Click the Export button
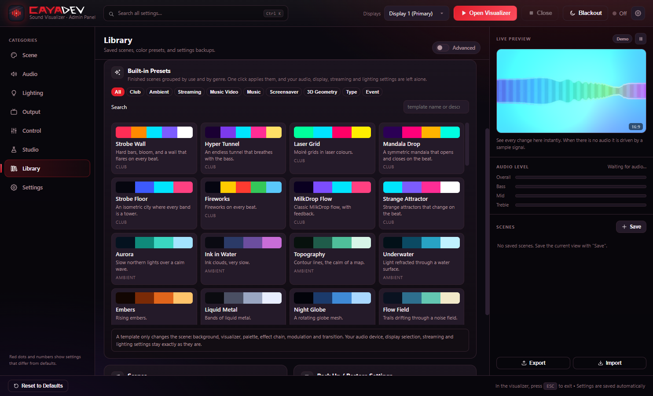 coord(533,363)
